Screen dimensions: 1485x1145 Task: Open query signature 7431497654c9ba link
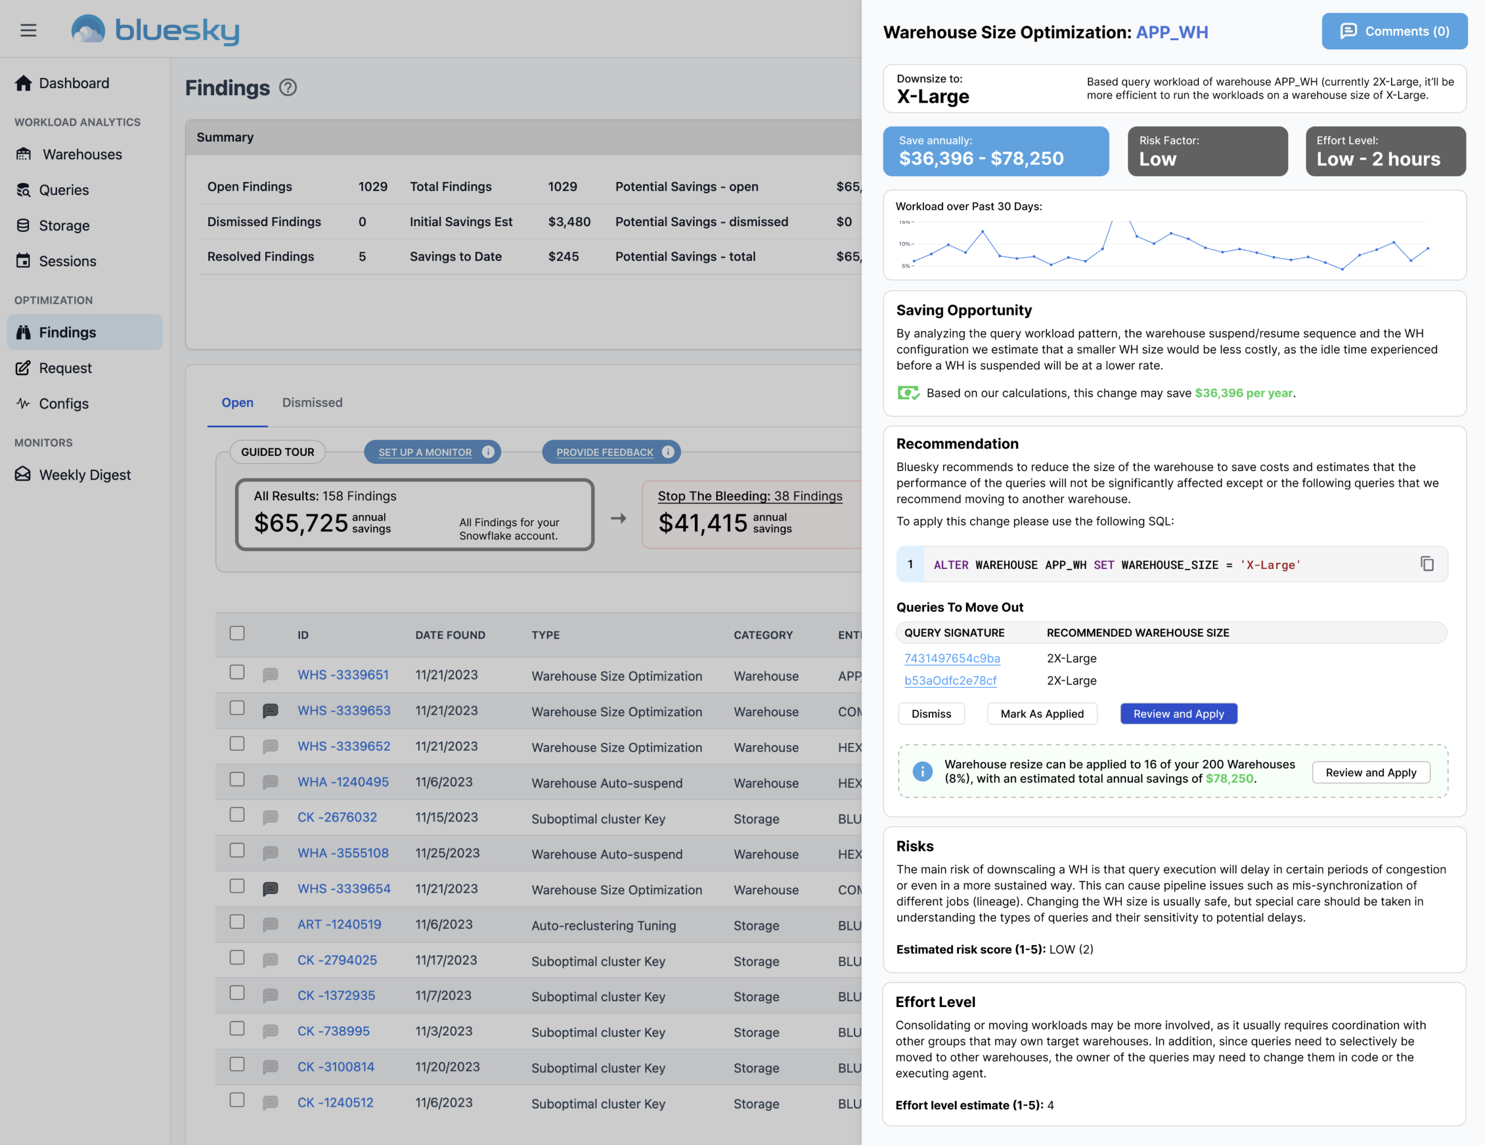[951, 658]
